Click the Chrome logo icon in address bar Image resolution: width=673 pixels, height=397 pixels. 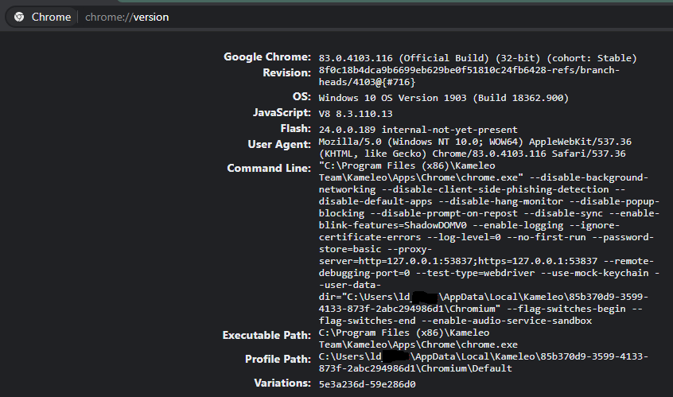click(19, 18)
